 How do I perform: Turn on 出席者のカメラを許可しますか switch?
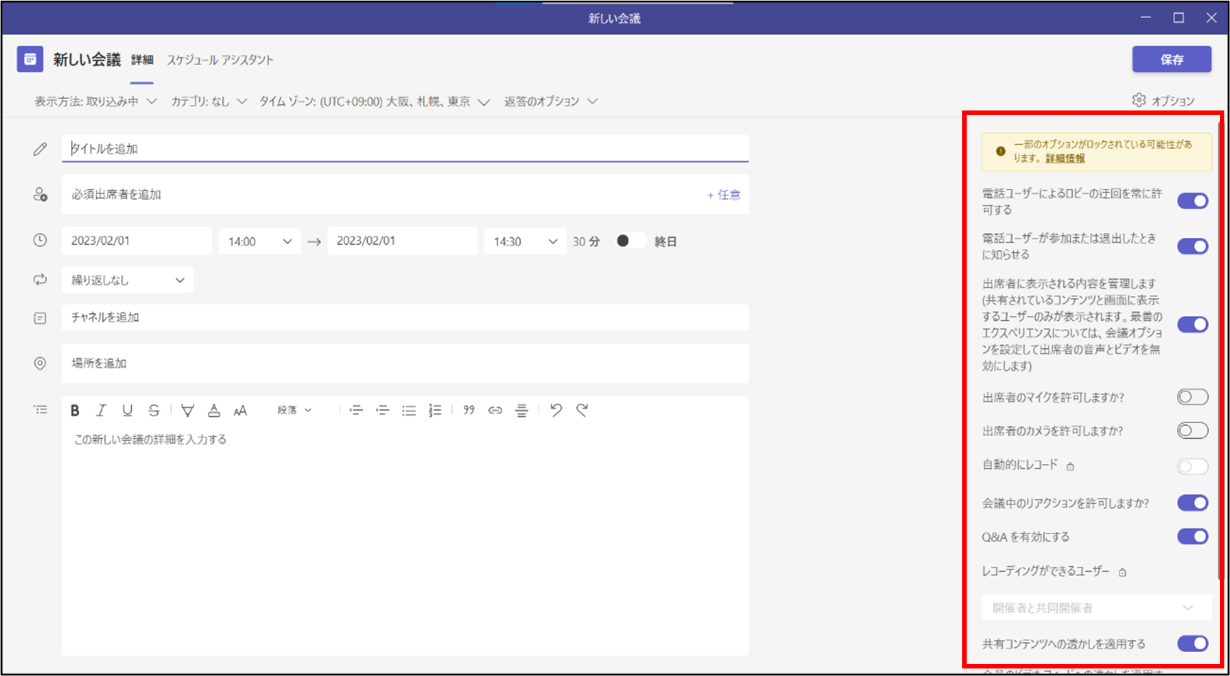click(x=1192, y=431)
